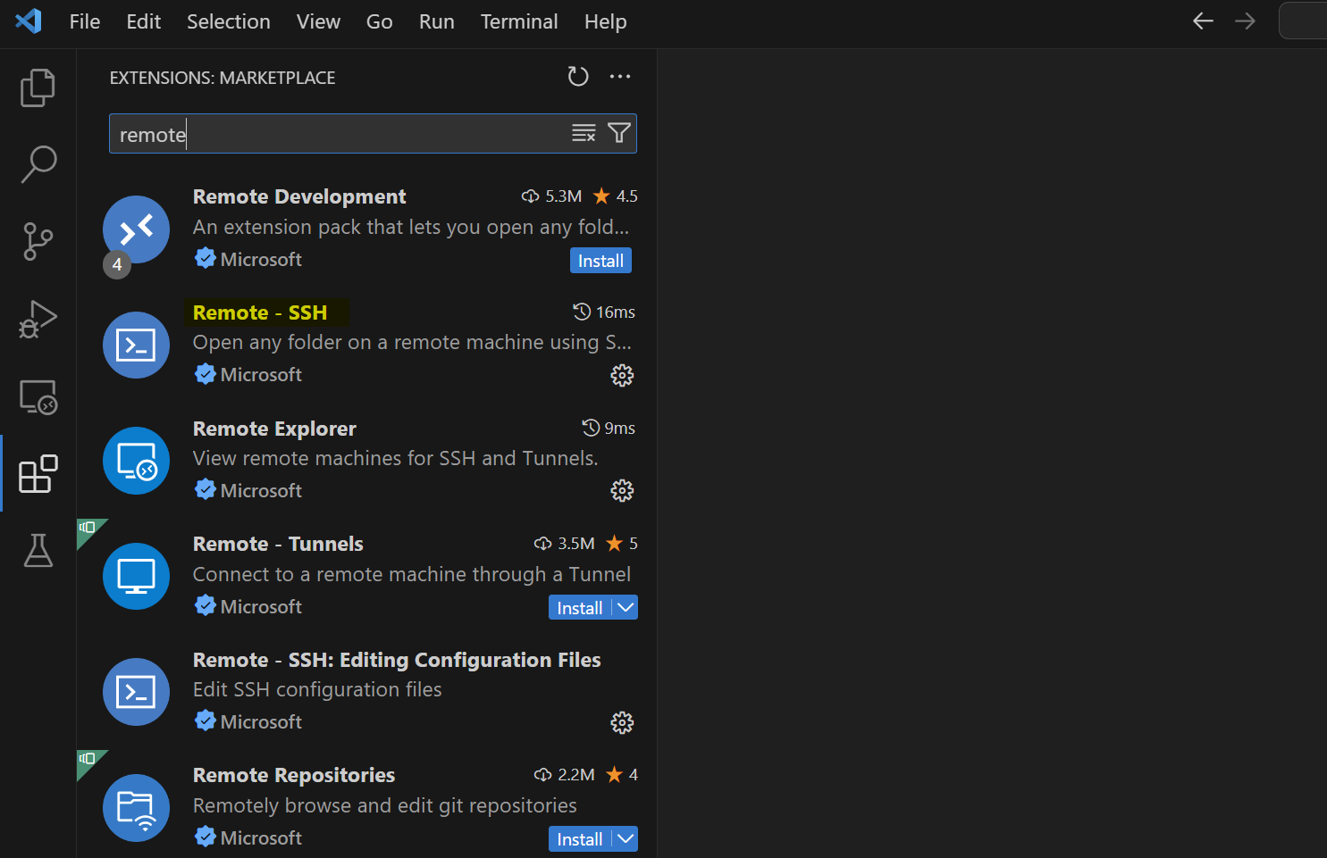Install the Remote Development extension pack

click(601, 261)
